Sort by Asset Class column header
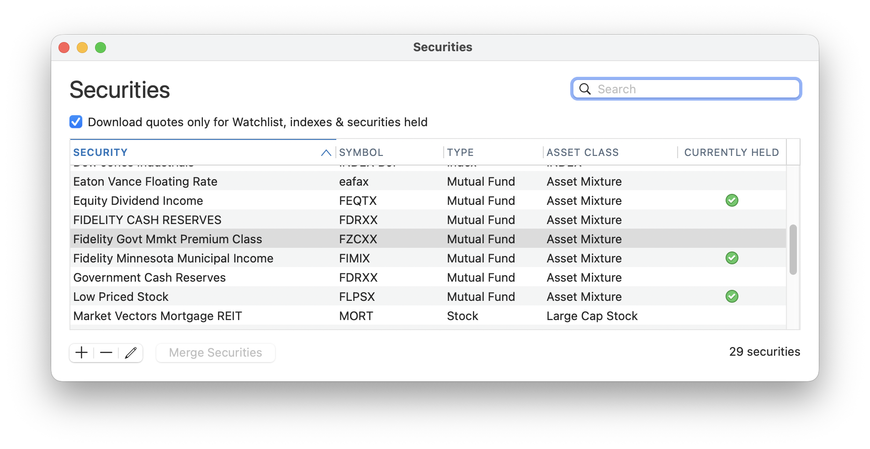Image resolution: width=870 pixels, height=449 pixels. coord(583,153)
